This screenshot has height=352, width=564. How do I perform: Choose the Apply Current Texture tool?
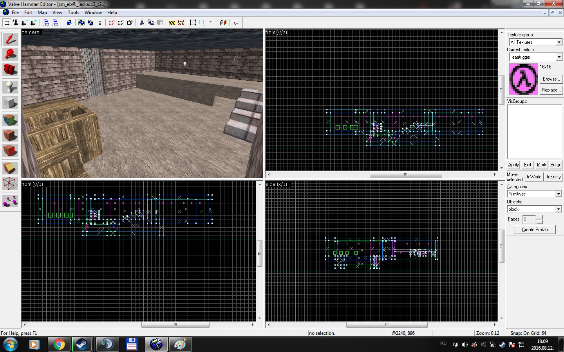coord(10,135)
